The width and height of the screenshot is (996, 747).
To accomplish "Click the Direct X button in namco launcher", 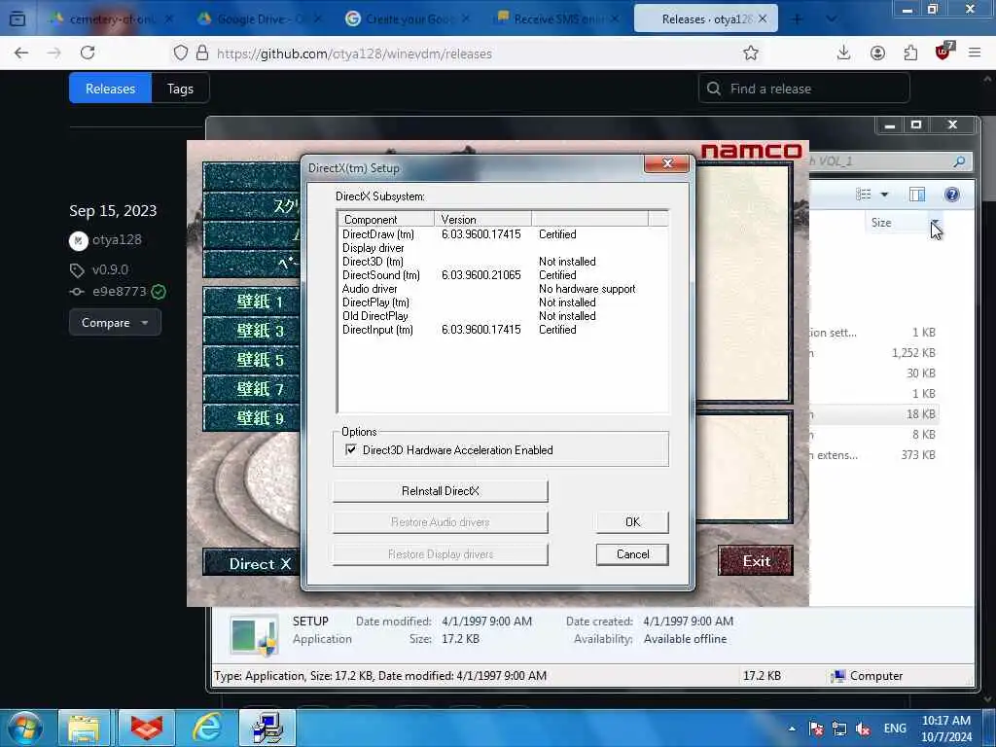I will (x=252, y=563).
